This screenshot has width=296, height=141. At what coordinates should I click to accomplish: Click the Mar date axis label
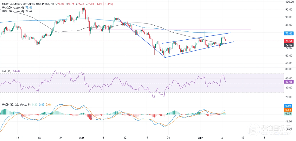(x=82, y=137)
